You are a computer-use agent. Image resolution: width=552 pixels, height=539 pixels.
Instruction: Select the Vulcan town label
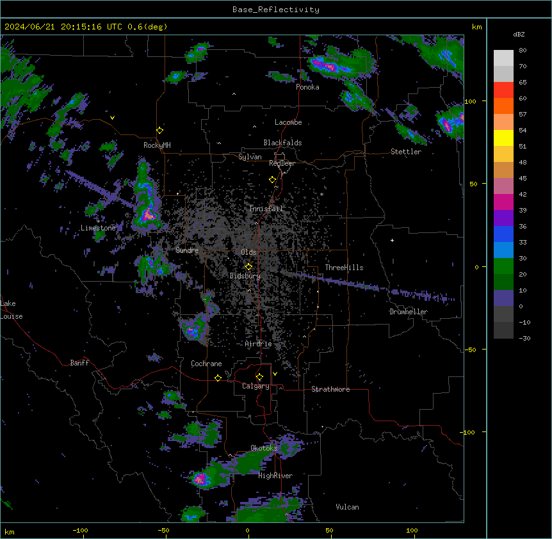pyautogui.click(x=348, y=507)
